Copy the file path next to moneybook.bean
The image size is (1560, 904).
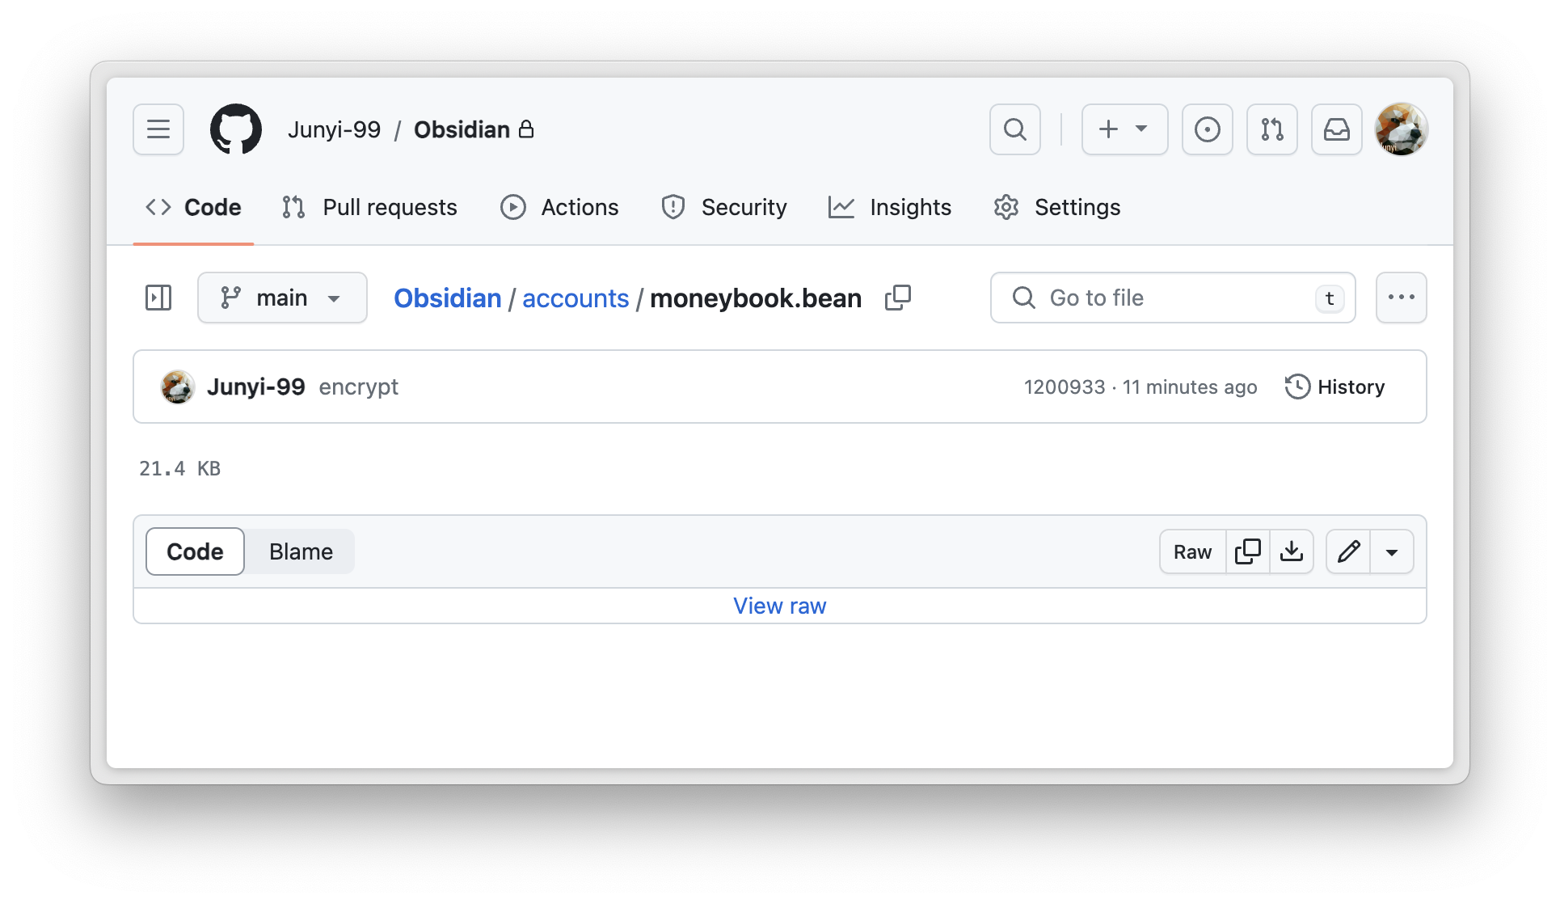point(898,298)
